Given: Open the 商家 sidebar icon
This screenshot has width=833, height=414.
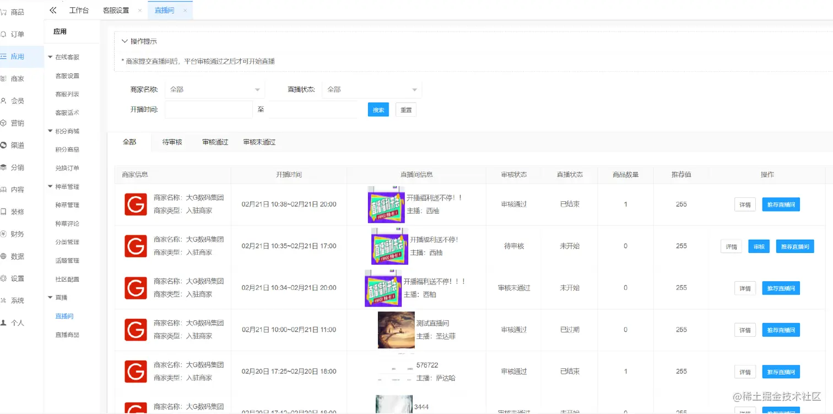Looking at the screenshot, I should coord(3,78).
